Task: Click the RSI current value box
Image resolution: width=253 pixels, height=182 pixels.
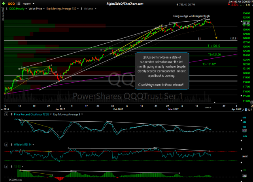Action: pyautogui.click(x=244, y=156)
